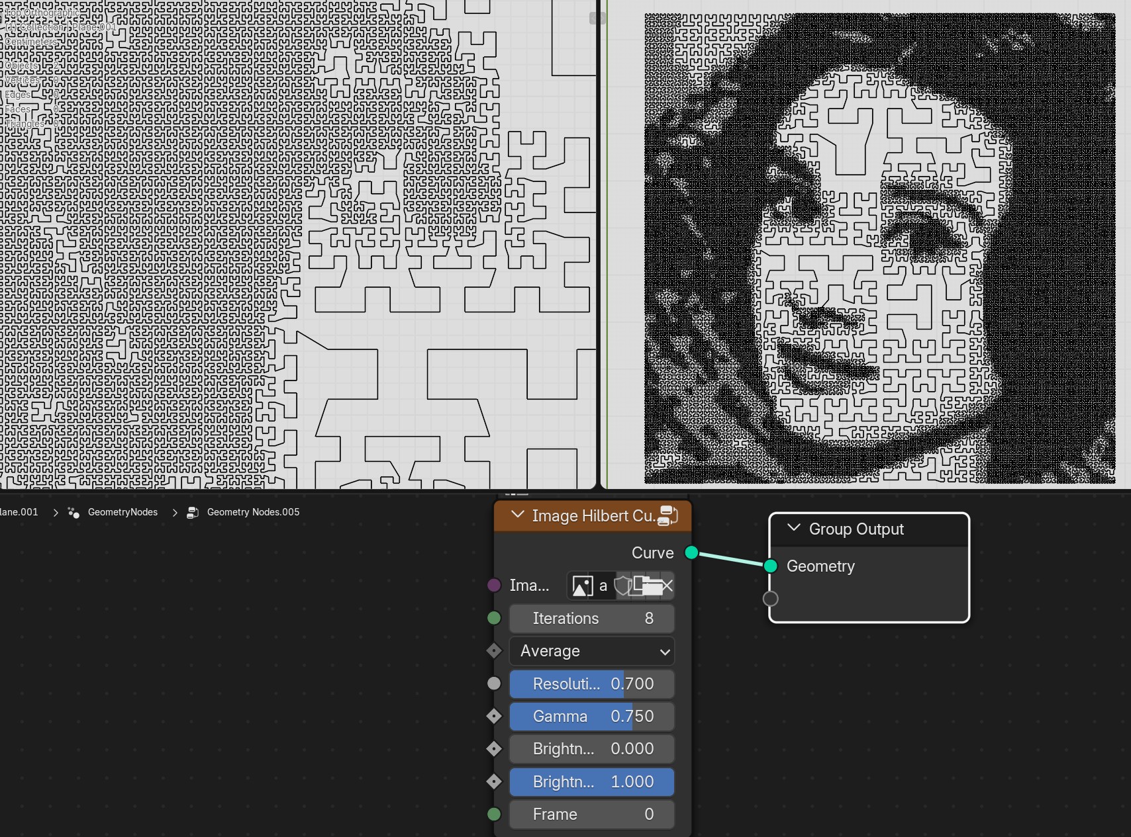
Task: Click the green Curve output socket
Action: [x=691, y=552]
